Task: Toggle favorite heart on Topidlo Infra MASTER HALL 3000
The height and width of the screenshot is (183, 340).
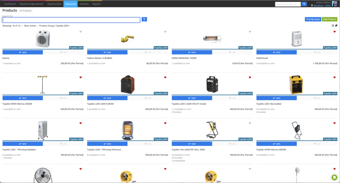Action: pyautogui.click(x=250, y=123)
